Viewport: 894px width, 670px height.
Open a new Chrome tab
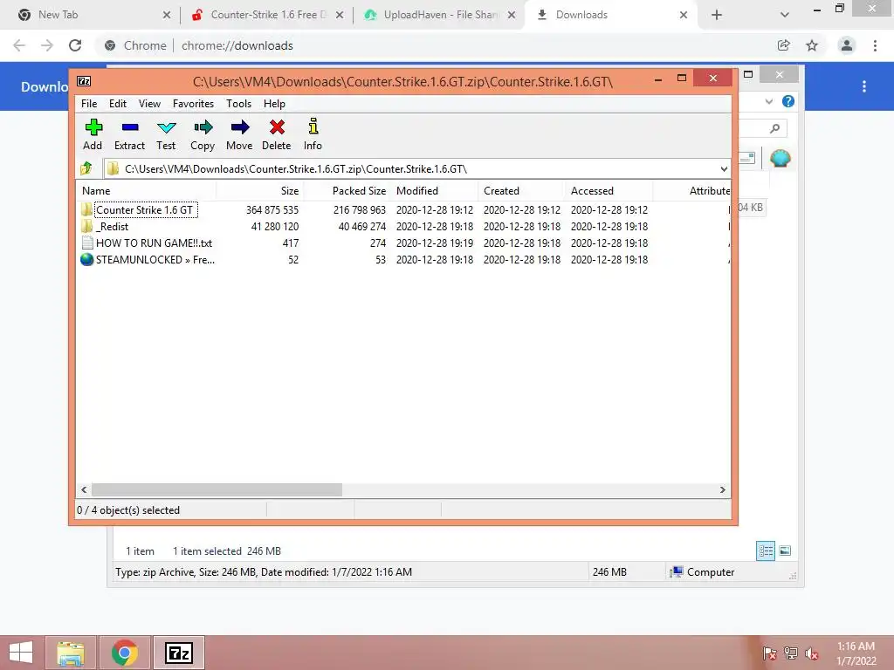click(717, 15)
